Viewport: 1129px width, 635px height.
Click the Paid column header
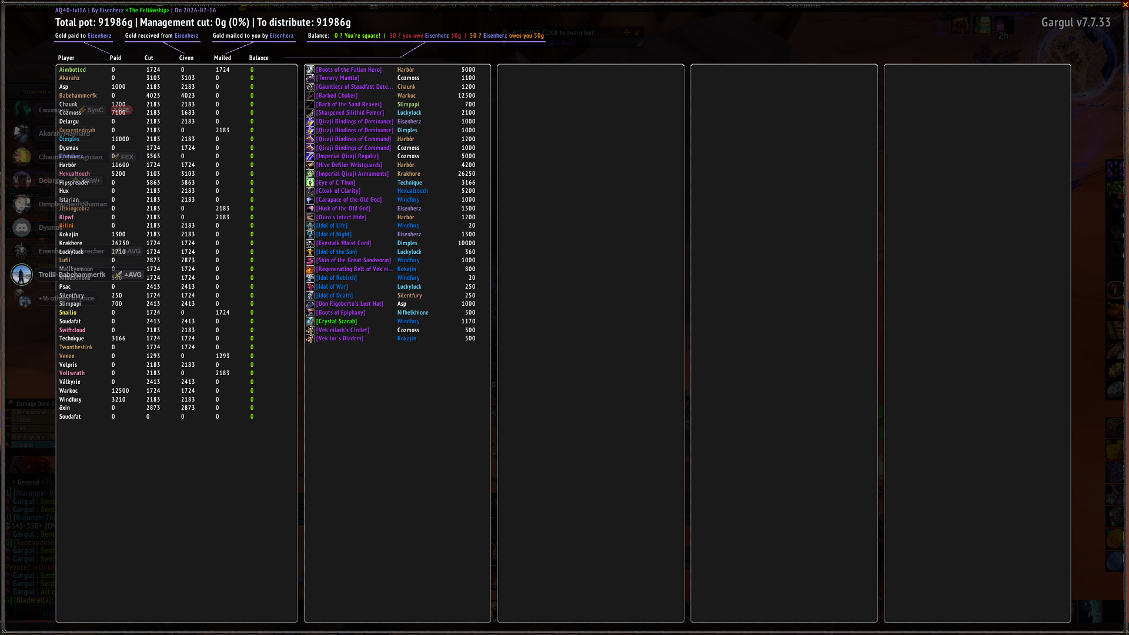pyautogui.click(x=115, y=58)
